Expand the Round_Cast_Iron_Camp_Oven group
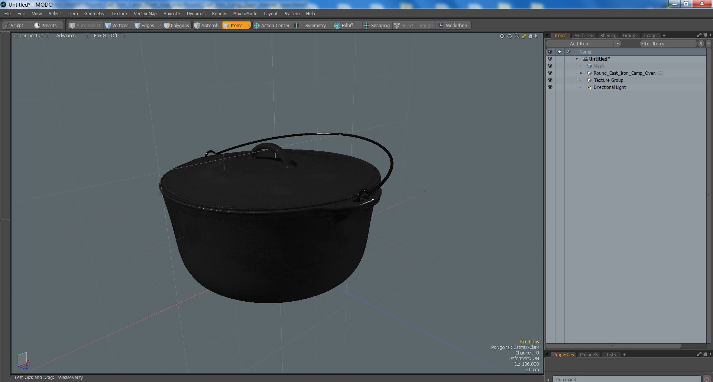The image size is (713, 382). (581, 73)
